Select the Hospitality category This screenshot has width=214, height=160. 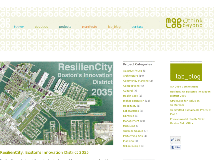click(130, 106)
